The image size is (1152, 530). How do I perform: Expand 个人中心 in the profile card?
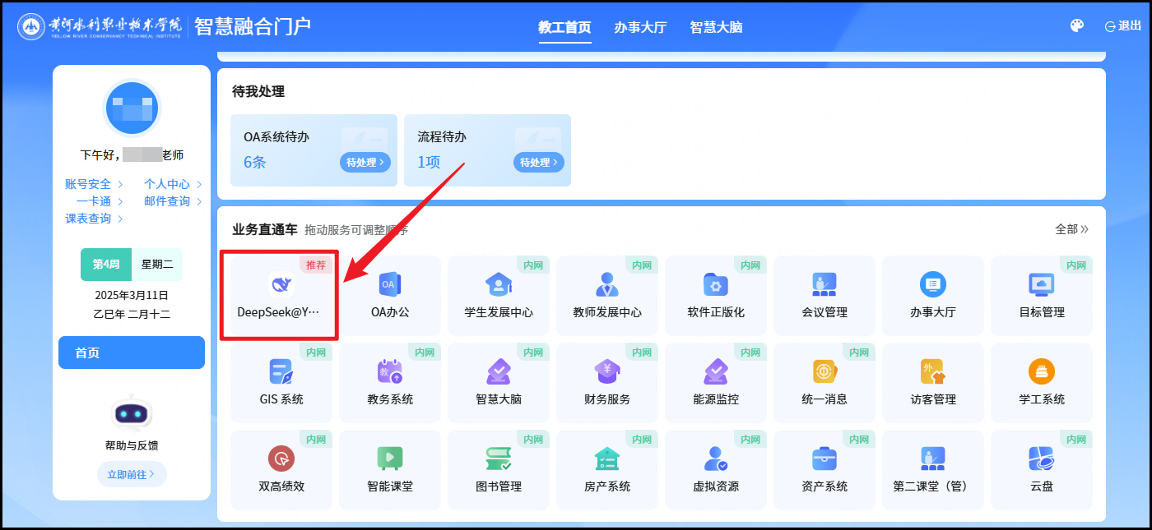pos(172,184)
